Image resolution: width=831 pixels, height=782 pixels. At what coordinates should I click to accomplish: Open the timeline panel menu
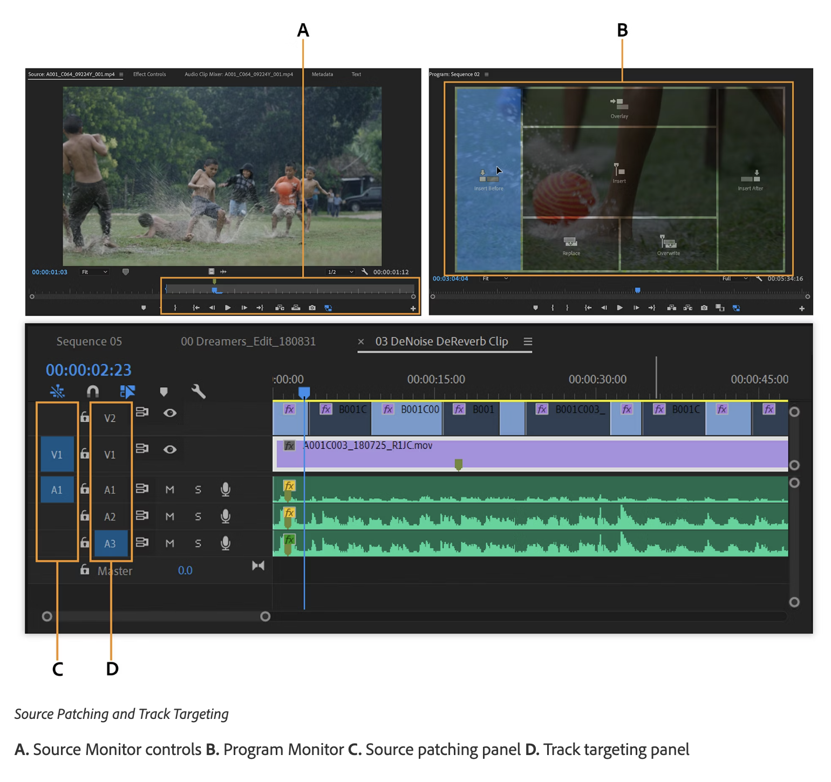(x=528, y=341)
